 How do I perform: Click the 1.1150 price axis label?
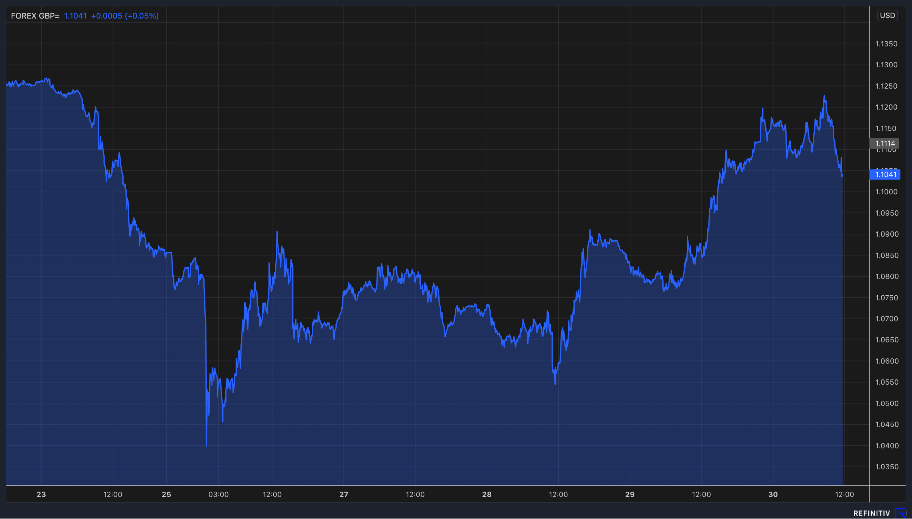click(886, 128)
